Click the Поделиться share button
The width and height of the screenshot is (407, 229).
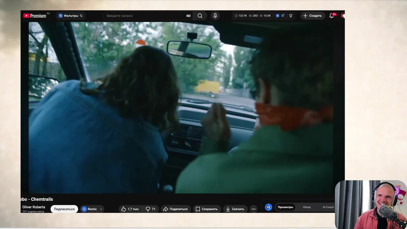coord(175,209)
